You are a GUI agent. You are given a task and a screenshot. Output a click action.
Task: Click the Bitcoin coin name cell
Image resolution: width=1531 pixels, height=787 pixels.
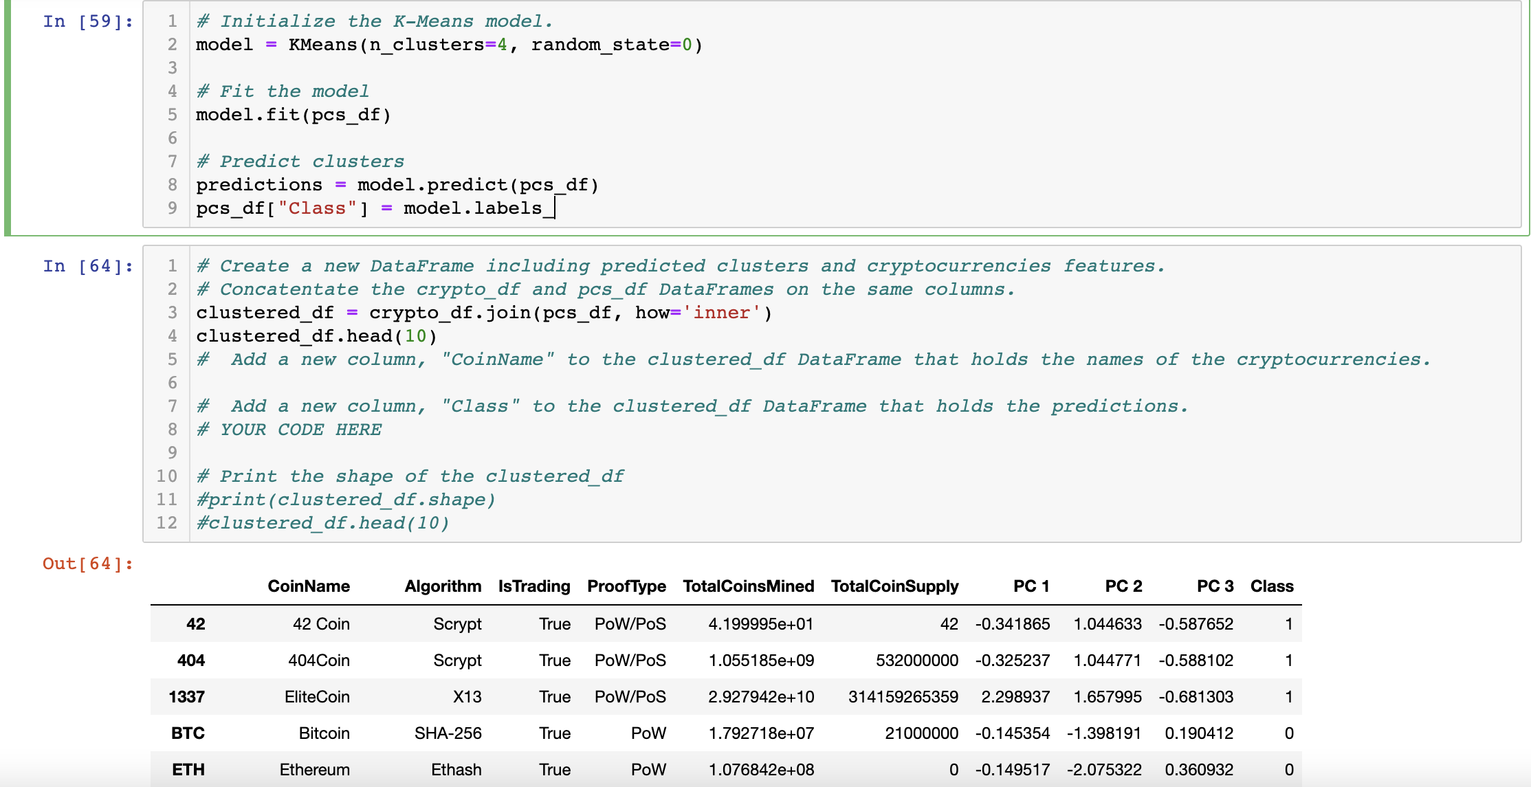[324, 733]
